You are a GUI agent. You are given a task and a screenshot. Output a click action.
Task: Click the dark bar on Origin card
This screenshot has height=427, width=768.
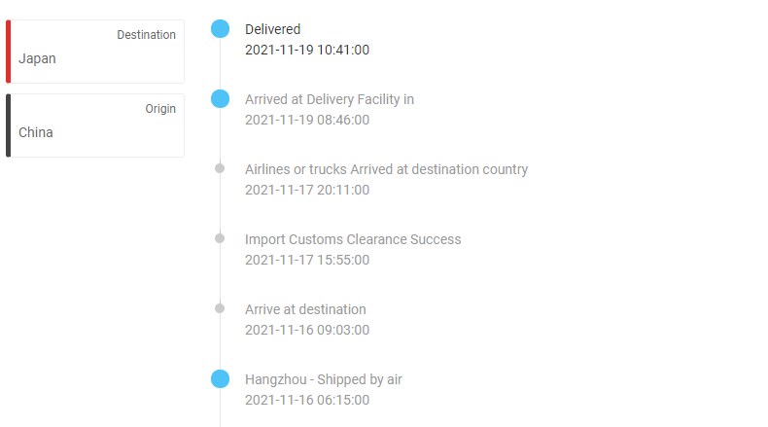9,125
